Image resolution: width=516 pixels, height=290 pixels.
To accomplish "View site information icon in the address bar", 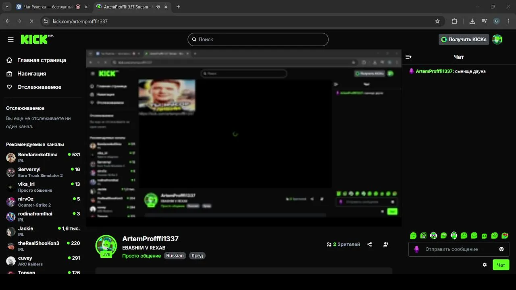I will tap(46, 21).
